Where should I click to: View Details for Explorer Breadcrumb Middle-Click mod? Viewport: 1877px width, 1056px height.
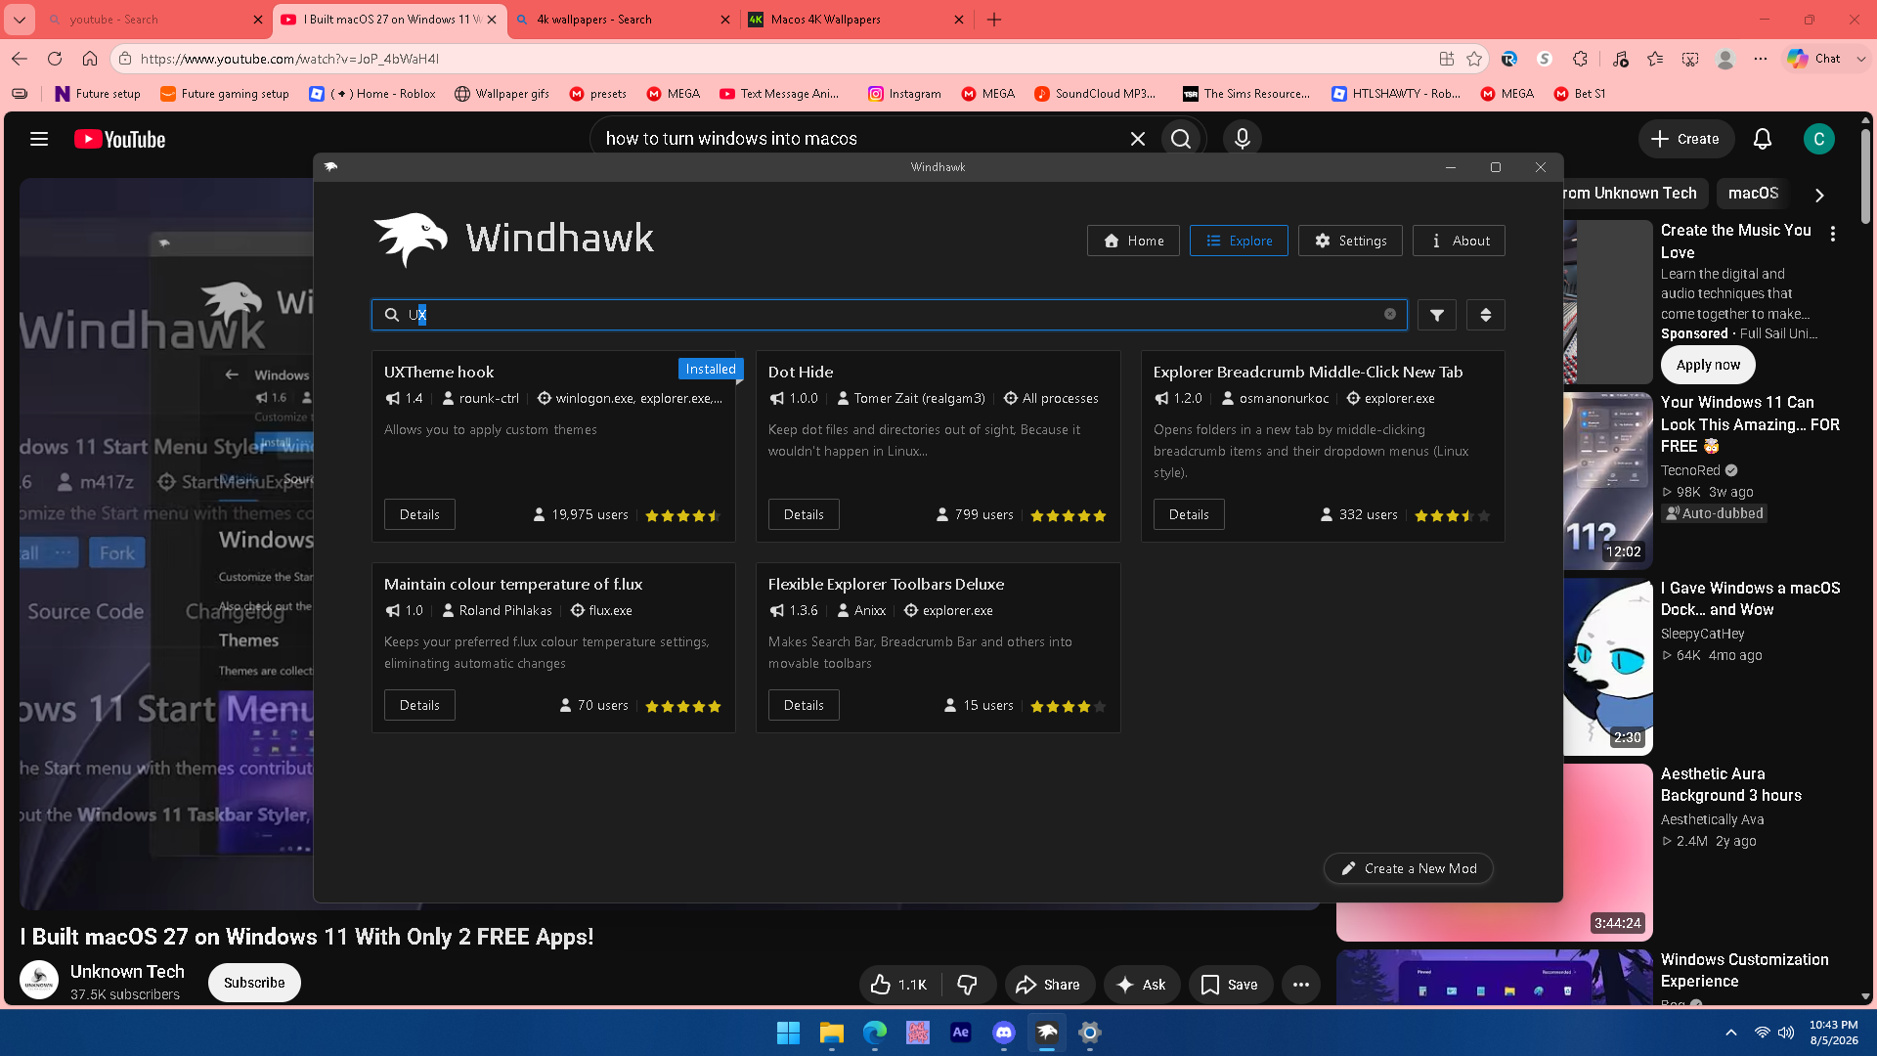coord(1189,514)
